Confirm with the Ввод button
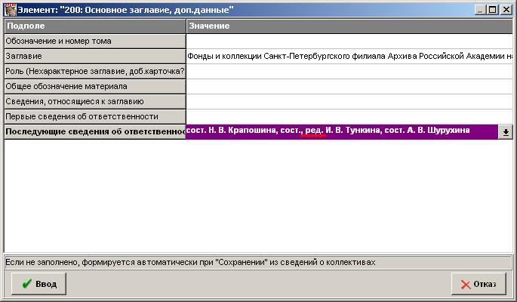517x302 pixels. [x=39, y=284]
